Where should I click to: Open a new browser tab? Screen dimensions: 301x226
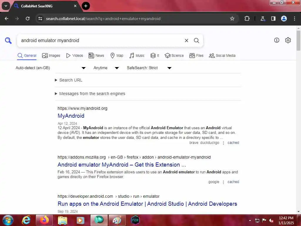pos(86,6)
